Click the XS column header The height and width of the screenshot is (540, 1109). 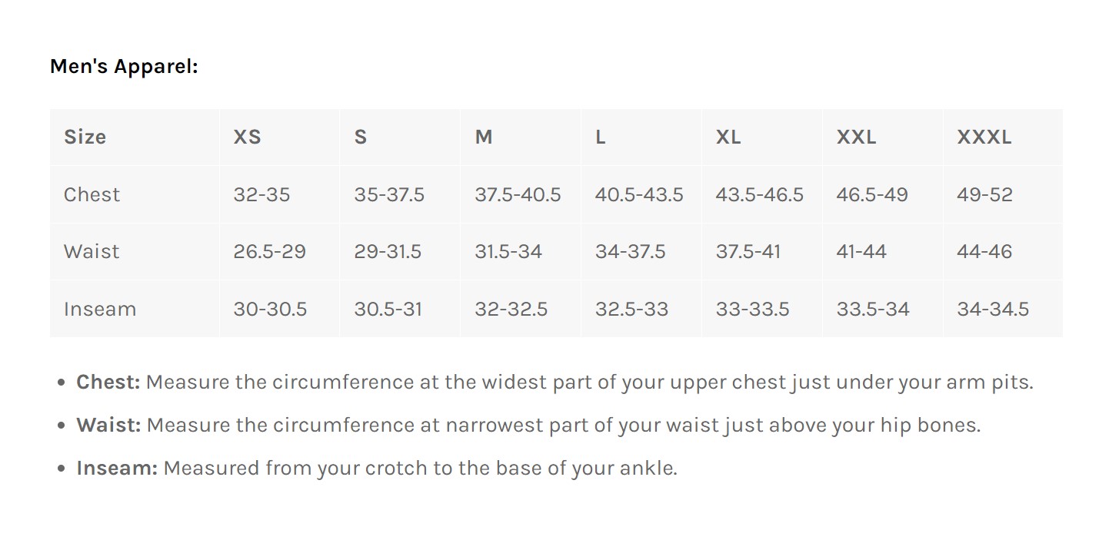point(247,137)
